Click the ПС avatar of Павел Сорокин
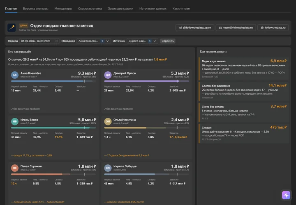Image resolution: width=296 pixels, height=205 pixels. tap(15, 168)
